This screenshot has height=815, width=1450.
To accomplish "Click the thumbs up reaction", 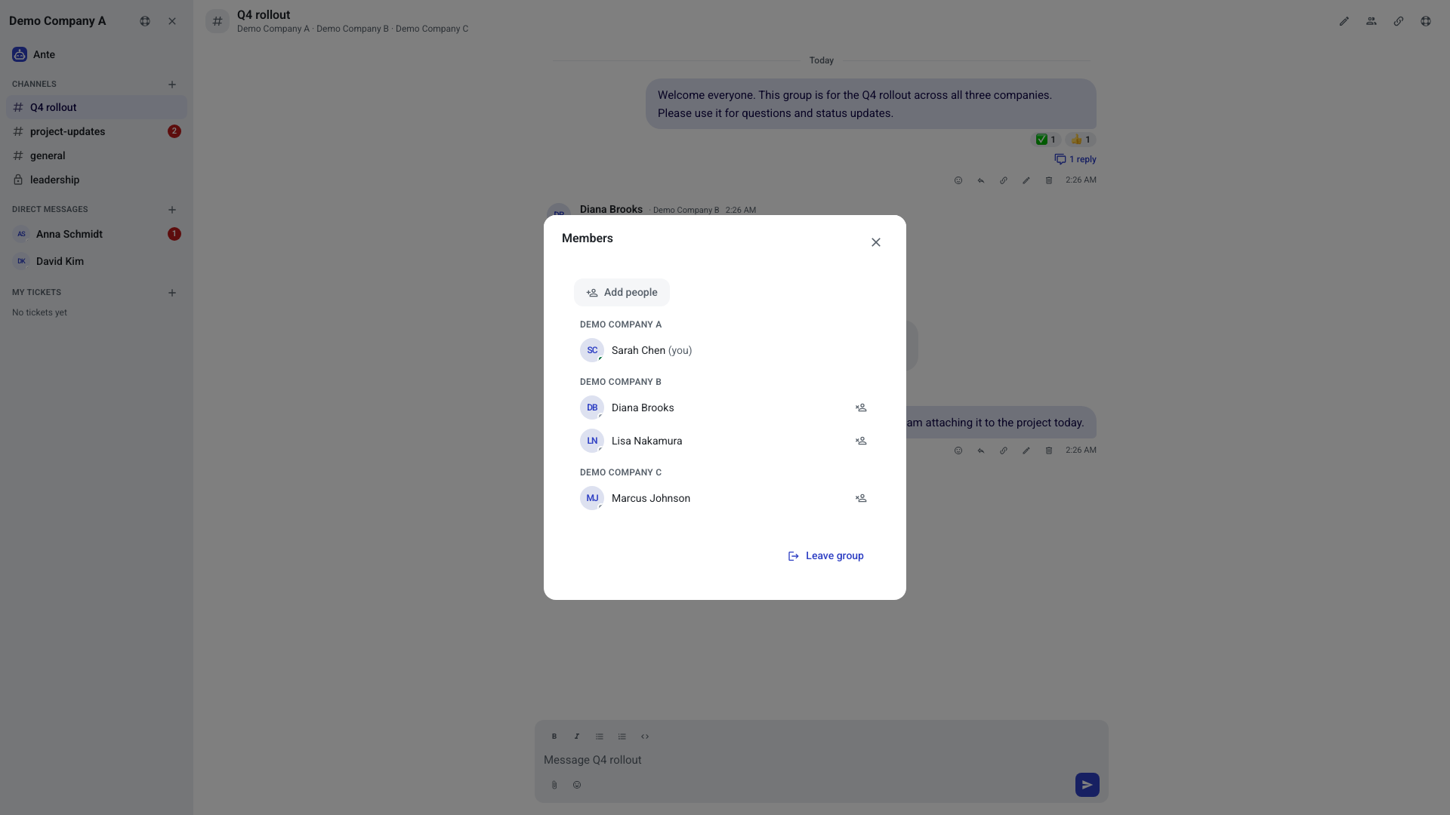I will coord(1081,140).
